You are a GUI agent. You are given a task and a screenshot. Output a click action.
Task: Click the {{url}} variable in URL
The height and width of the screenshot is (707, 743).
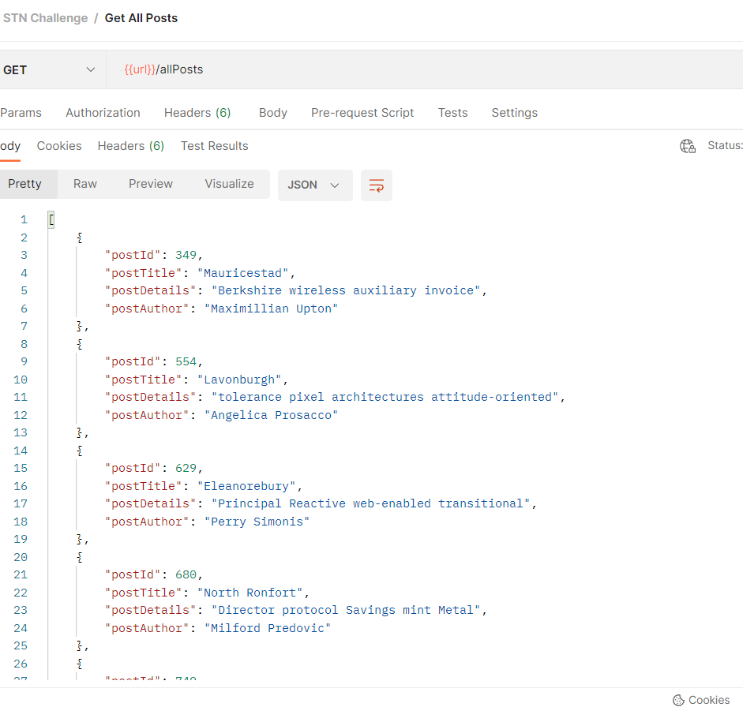tap(140, 69)
